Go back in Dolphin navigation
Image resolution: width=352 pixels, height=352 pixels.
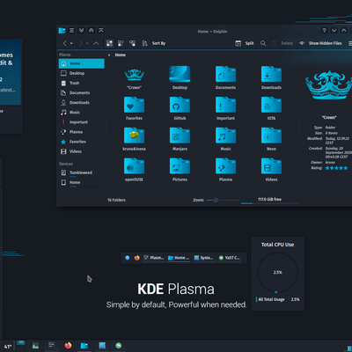click(x=65, y=43)
